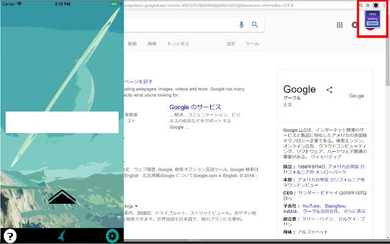Focus the white text field in the phone app
Viewport: 390px width, 244px height.
point(62,122)
